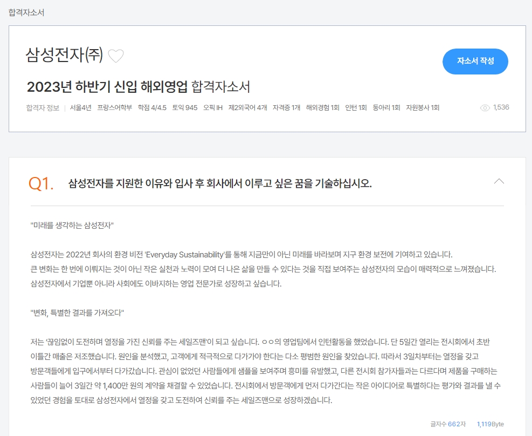Click the 제2외국어 4개 spec
Image resolution: width=532 pixels, height=436 pixels.
pos(248,107)
